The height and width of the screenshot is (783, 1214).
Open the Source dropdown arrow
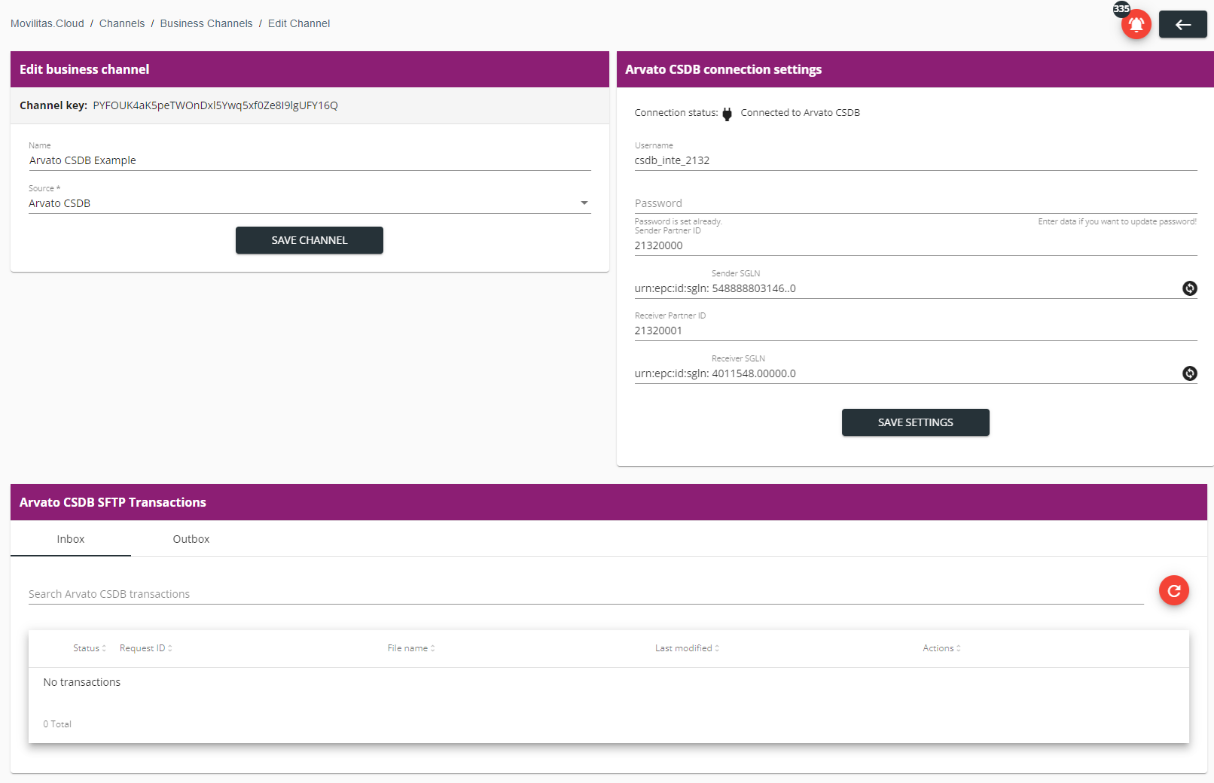(584, 203)
